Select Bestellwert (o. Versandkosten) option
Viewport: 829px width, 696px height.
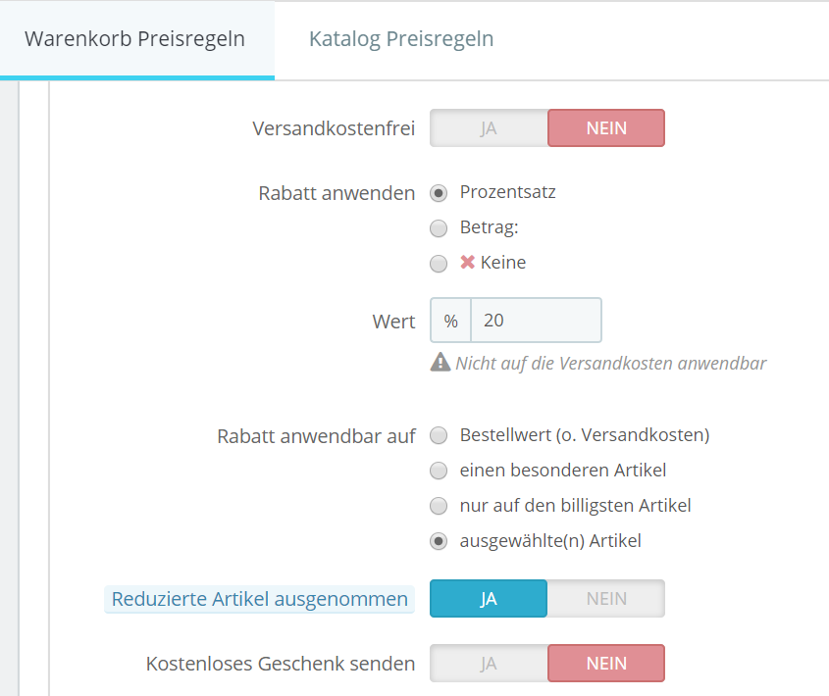point(440,435)
